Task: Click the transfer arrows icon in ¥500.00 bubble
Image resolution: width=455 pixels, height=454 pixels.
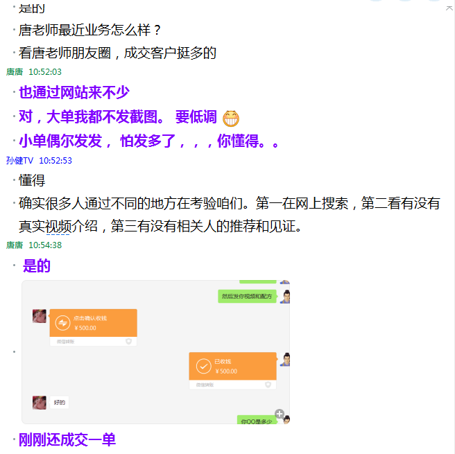Action: [x=62, y=323]
